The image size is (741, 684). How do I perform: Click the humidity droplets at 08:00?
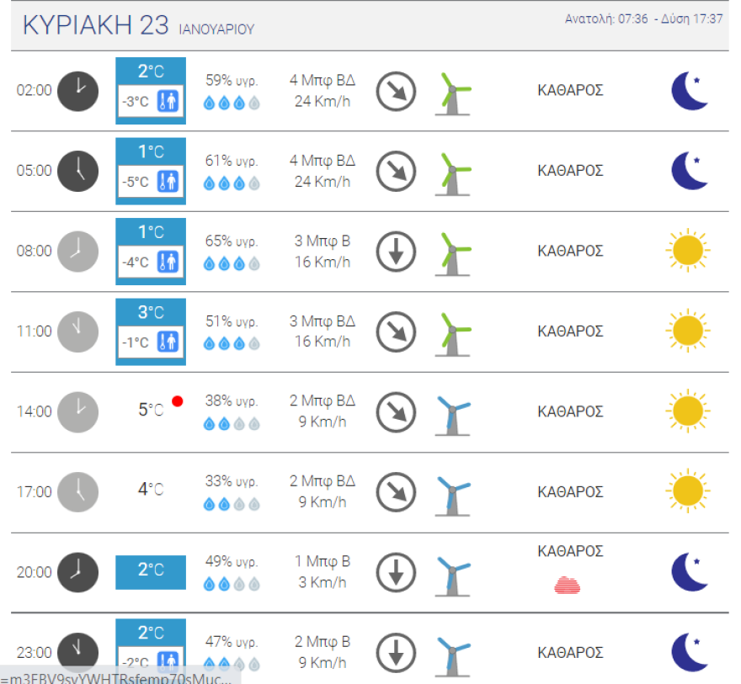pos(232,264)
